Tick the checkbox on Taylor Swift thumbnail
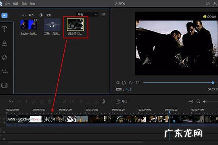218x145 pixels. [x=35, y=20]
